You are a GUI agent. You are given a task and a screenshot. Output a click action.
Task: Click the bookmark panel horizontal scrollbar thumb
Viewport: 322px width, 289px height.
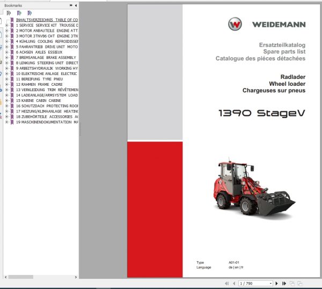click(20, 277)
